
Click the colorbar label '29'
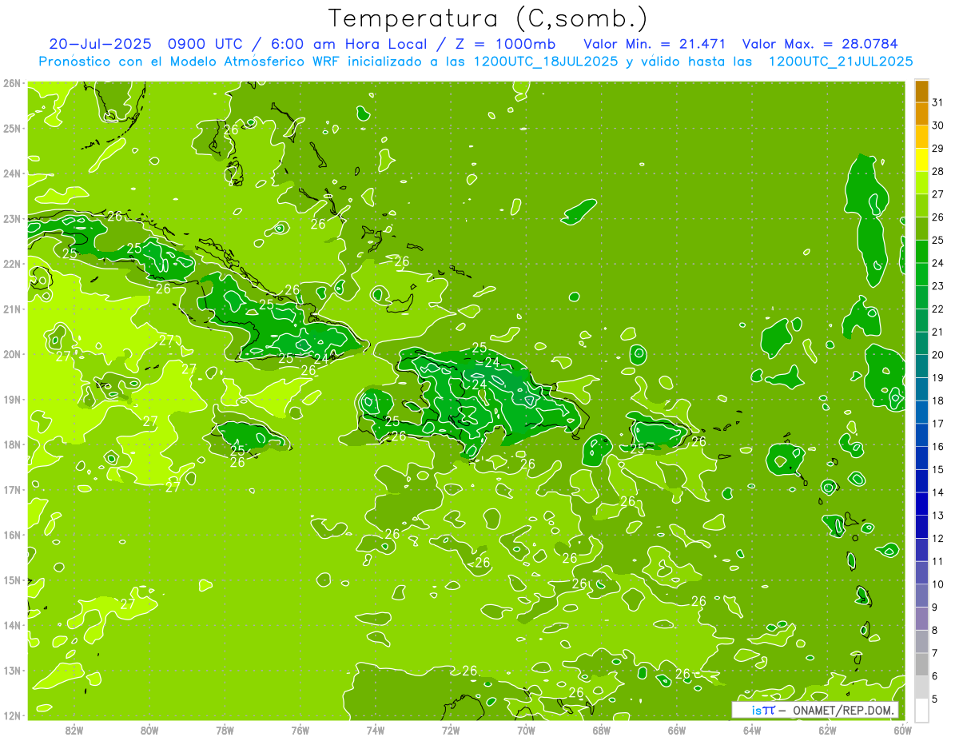937,149
